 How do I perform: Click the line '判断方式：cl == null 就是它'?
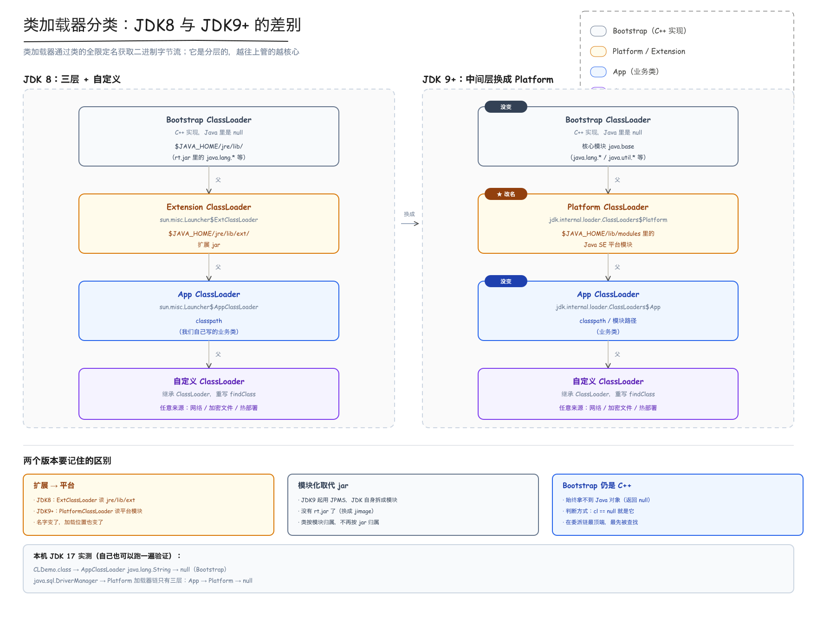tap(598, 511)
